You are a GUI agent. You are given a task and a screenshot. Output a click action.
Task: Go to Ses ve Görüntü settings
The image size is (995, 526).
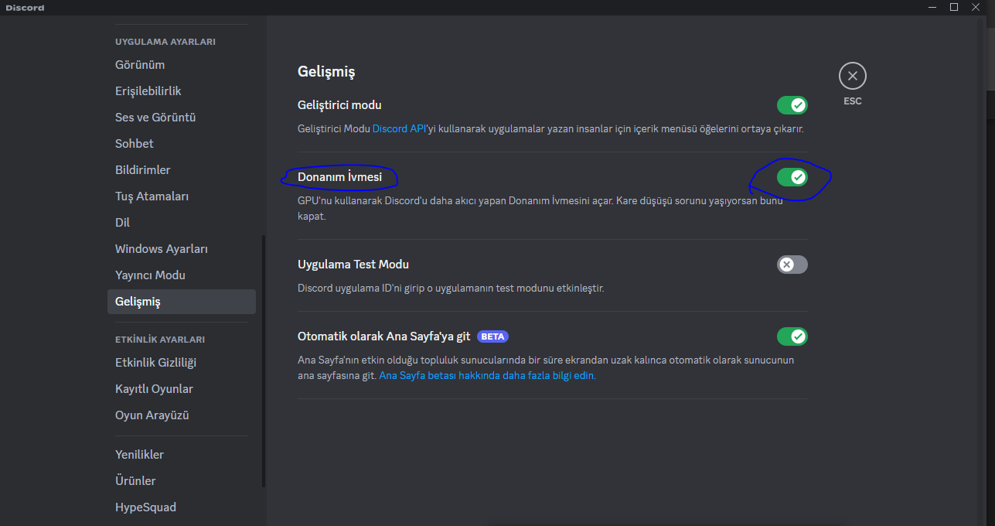181,118
